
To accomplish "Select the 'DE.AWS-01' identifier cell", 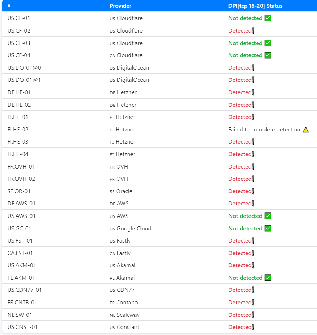I will (21, 204).
